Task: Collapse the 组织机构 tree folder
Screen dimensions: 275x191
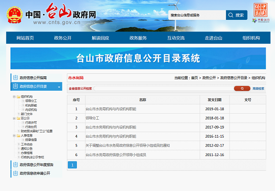Action: 14,97
